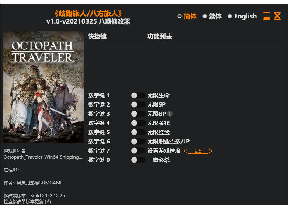Click the 快捷键 column header
This screenshot has width=288, height=205.
(97, 36)
